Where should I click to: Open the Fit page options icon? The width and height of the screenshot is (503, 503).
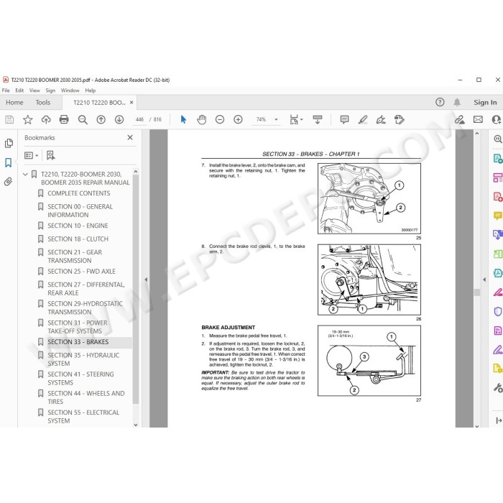[296, 120]
